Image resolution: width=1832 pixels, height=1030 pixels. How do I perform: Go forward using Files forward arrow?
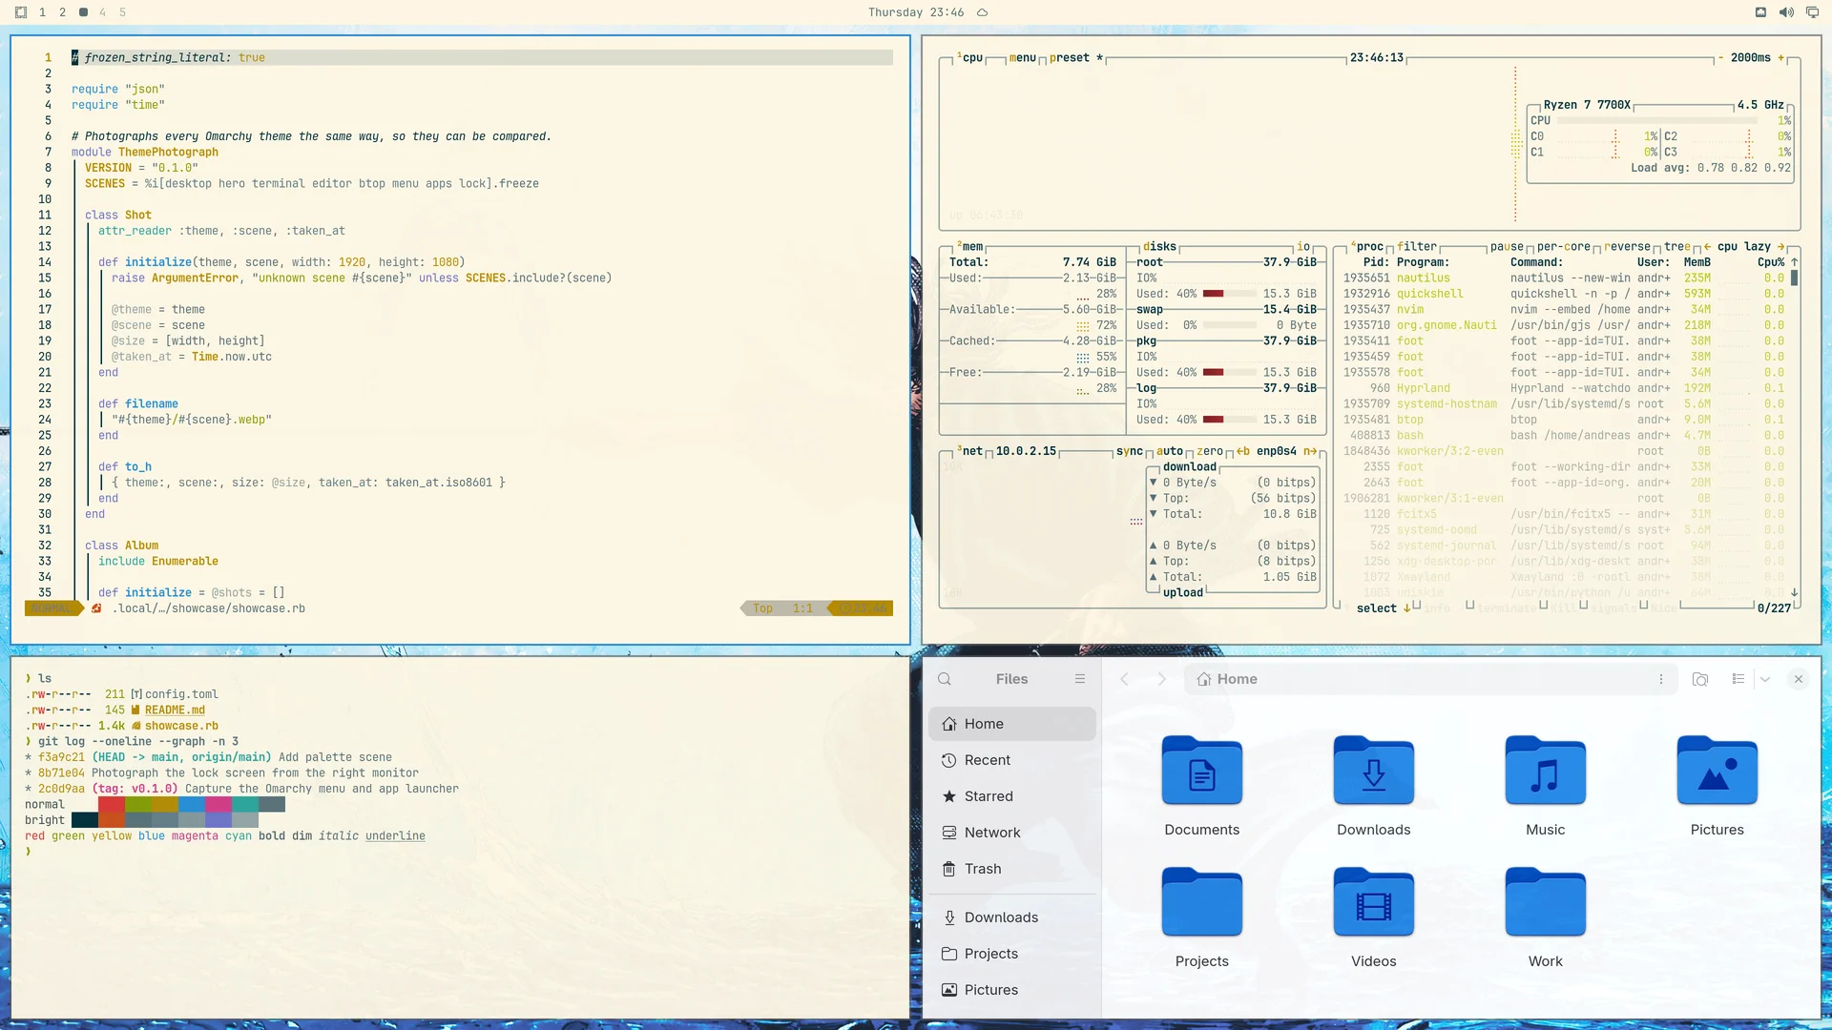coord(1161,679)
